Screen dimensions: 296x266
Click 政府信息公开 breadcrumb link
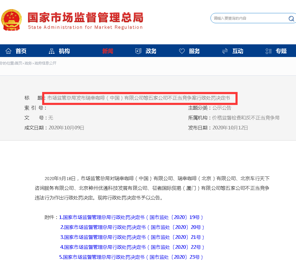pyautogui.click(x=45, y=63)
